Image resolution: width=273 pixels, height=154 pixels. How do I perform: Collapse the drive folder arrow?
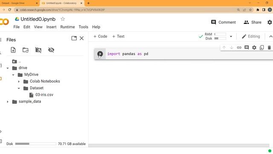pyautogui.click(x=8, y=68)
